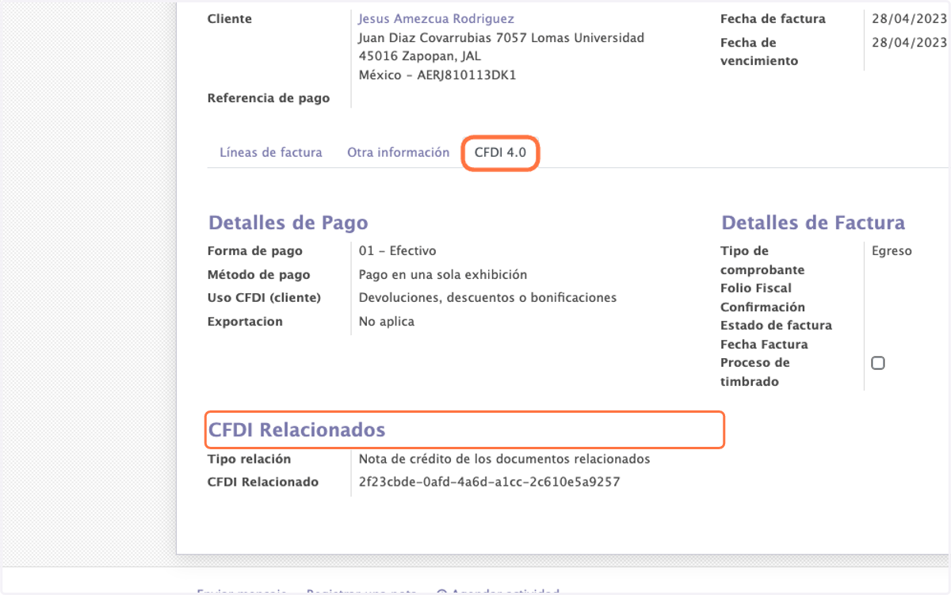Click the Uso CFDI (cliente) label
The height and width of the screenshot is (595, 951).
tap(264, 298)
